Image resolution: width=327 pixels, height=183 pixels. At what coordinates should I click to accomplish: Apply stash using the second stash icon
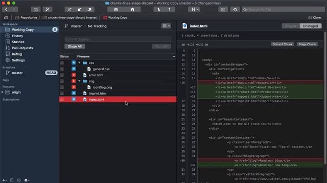[132, 9]
